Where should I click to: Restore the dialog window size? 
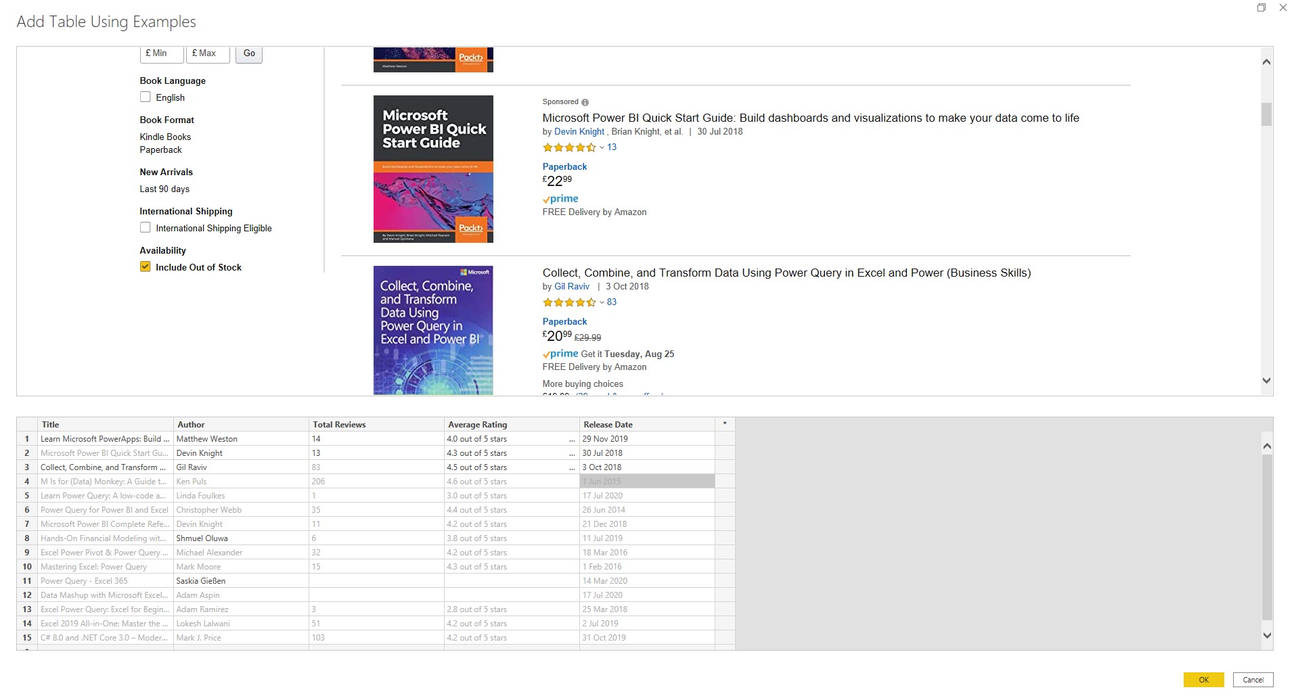coord(1262,8)
